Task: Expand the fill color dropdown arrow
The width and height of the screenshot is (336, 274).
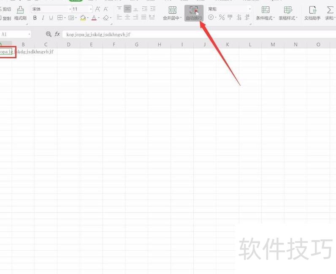Action: click(x=88, y=18)
